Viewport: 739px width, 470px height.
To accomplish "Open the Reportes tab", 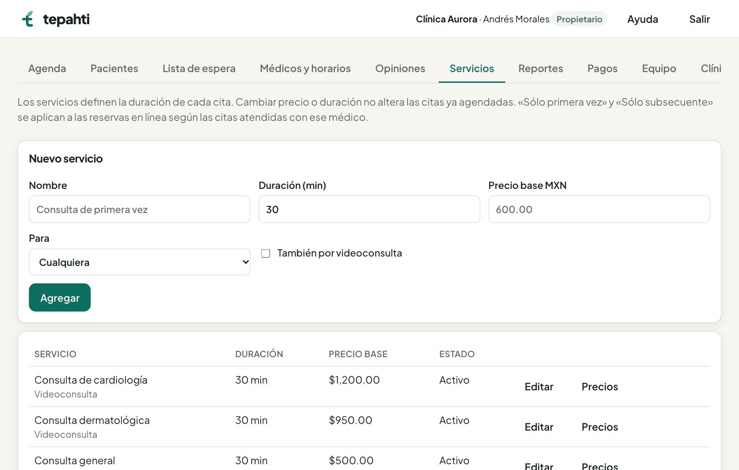I will [541, 68].
